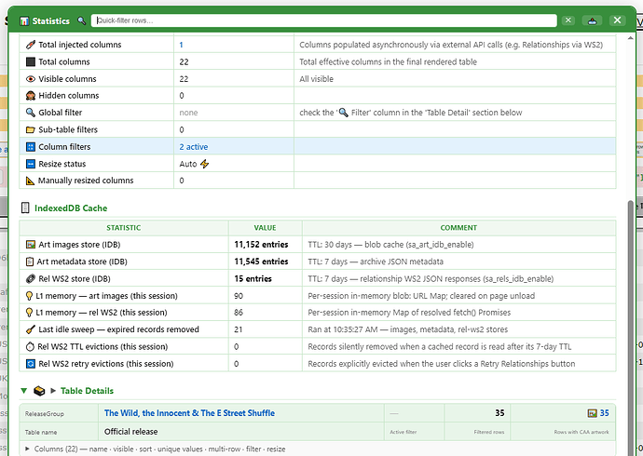The width and height of the screenshot is (643, 456).
Task: Click the Last idle sweep broom icon
Action: [x=31, y=329]
